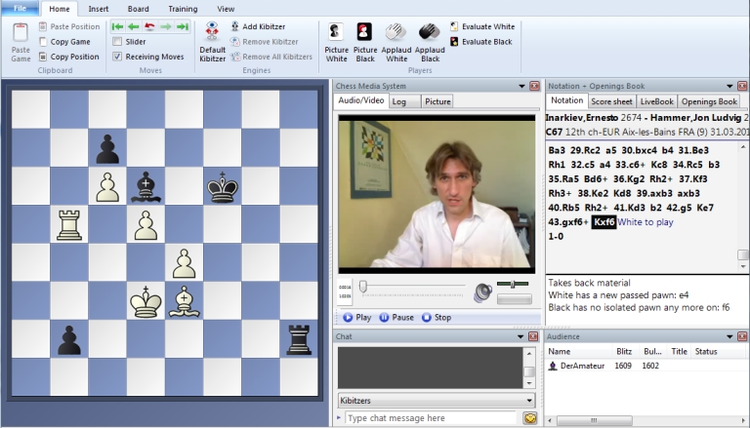Step one move back green arrow

coord(134,26)
